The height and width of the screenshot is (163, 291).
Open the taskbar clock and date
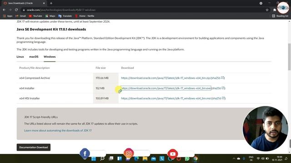pyautogui.click(x=277, y=158)
